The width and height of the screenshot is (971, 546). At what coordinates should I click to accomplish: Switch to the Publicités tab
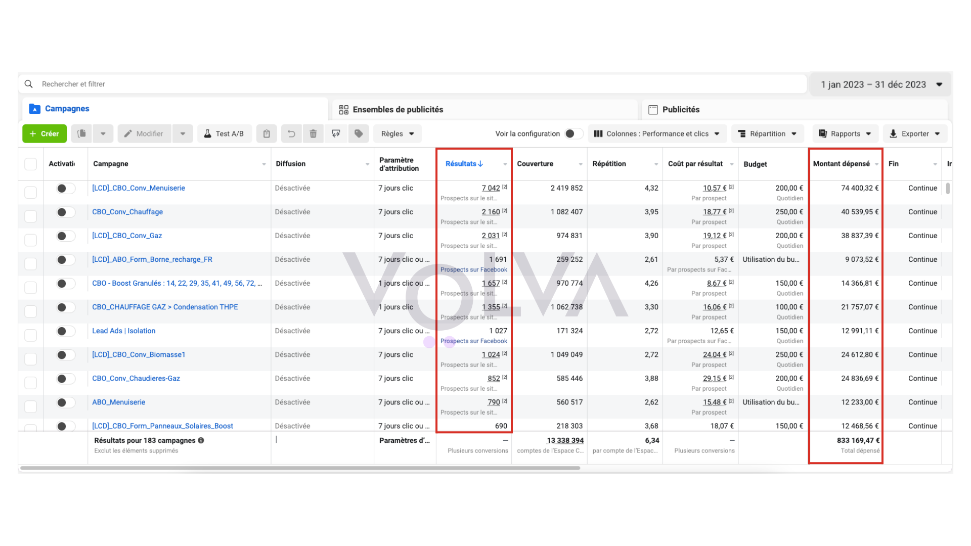click(x=681, y=109)
